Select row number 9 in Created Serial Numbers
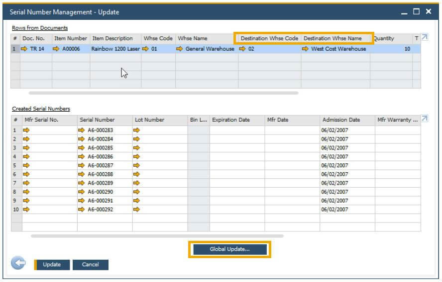This screenshot has height=282, width=442. coord(16,201)
